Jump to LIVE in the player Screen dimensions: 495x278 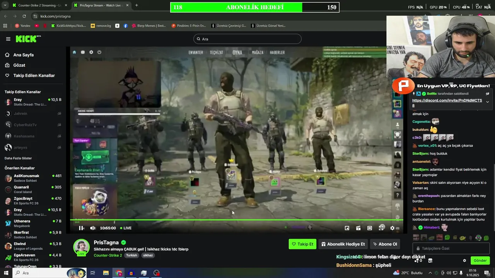pos(126,228)
